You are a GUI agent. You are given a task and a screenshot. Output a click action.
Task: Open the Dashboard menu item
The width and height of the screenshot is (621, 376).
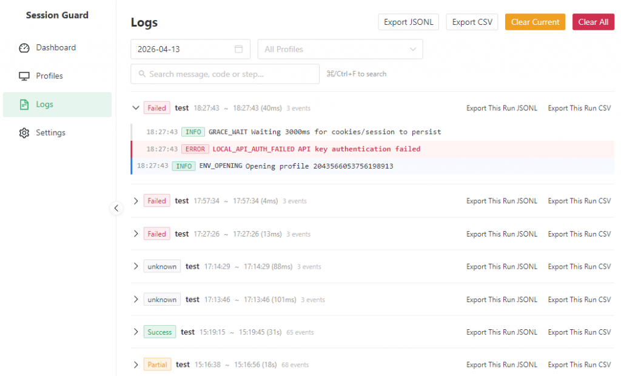coord(56,48)
